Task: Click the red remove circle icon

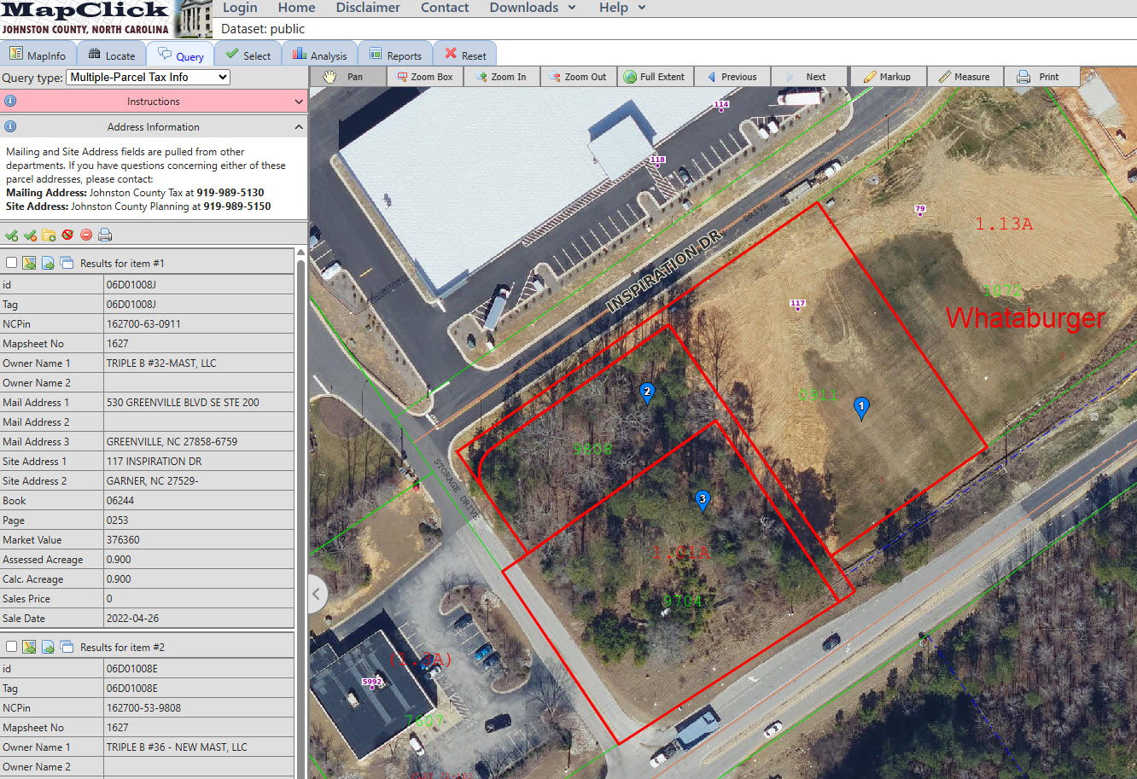Action: pyautogui.click(x=86, y=235)
